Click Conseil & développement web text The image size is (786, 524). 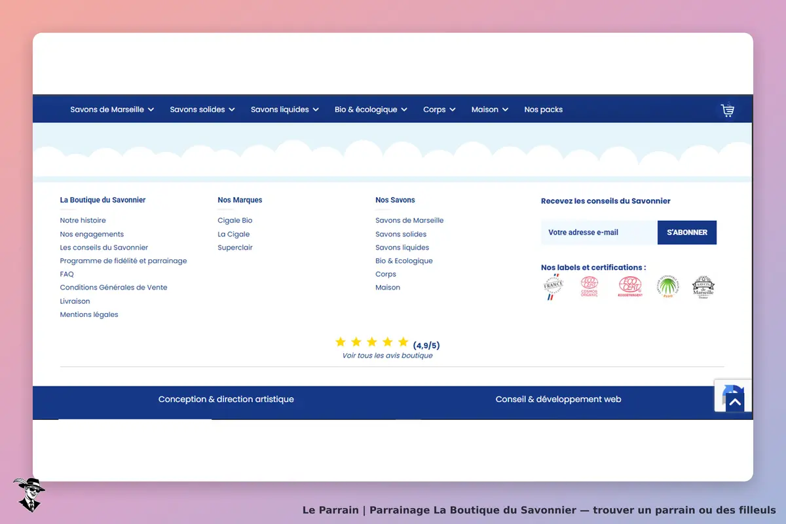pyautogui.click(x=558, y=399)
